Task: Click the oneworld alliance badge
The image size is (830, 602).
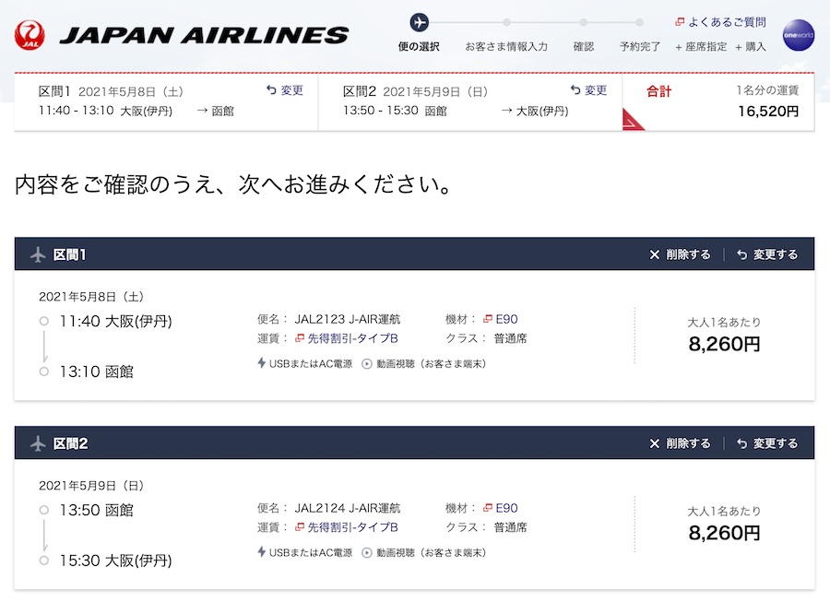Action: coord(799,35)
